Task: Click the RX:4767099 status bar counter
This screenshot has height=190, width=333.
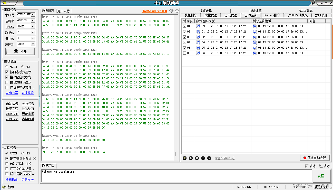Action: coord(272,187)
